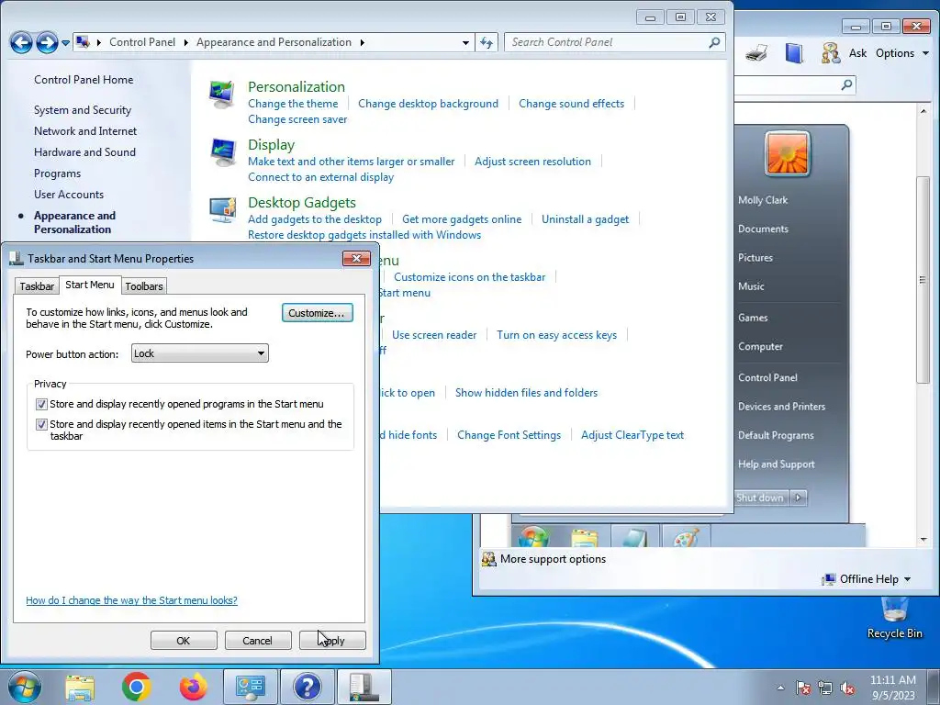Viewport: 940px width, 705px height.
Task: Click Change sound effects link
Action: pos(571,104)
